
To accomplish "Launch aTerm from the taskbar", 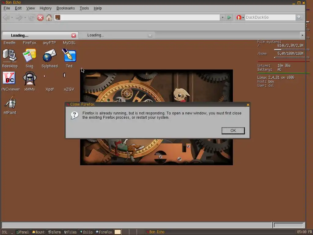I will click(x=54, y=232).
